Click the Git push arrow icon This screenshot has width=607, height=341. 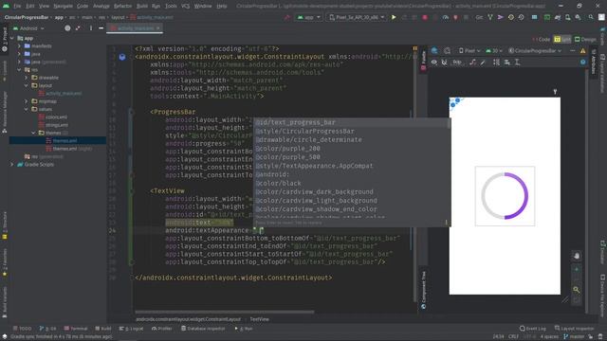coord(500,17)
